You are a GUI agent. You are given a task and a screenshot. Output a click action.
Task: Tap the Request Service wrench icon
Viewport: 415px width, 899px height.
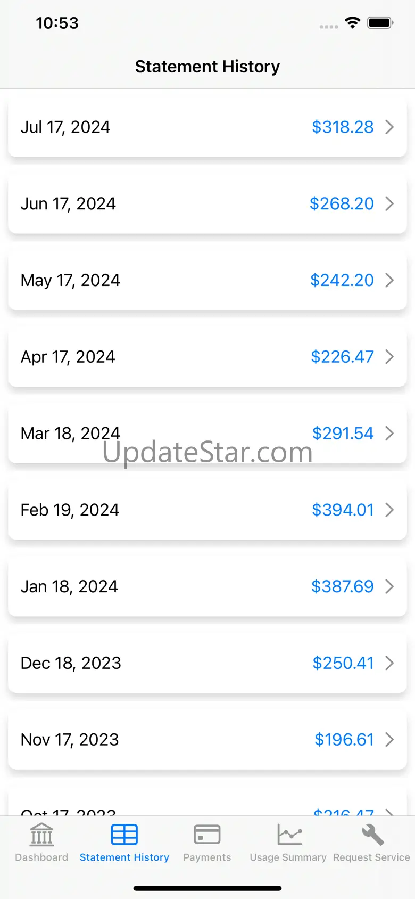pos(372,835)
